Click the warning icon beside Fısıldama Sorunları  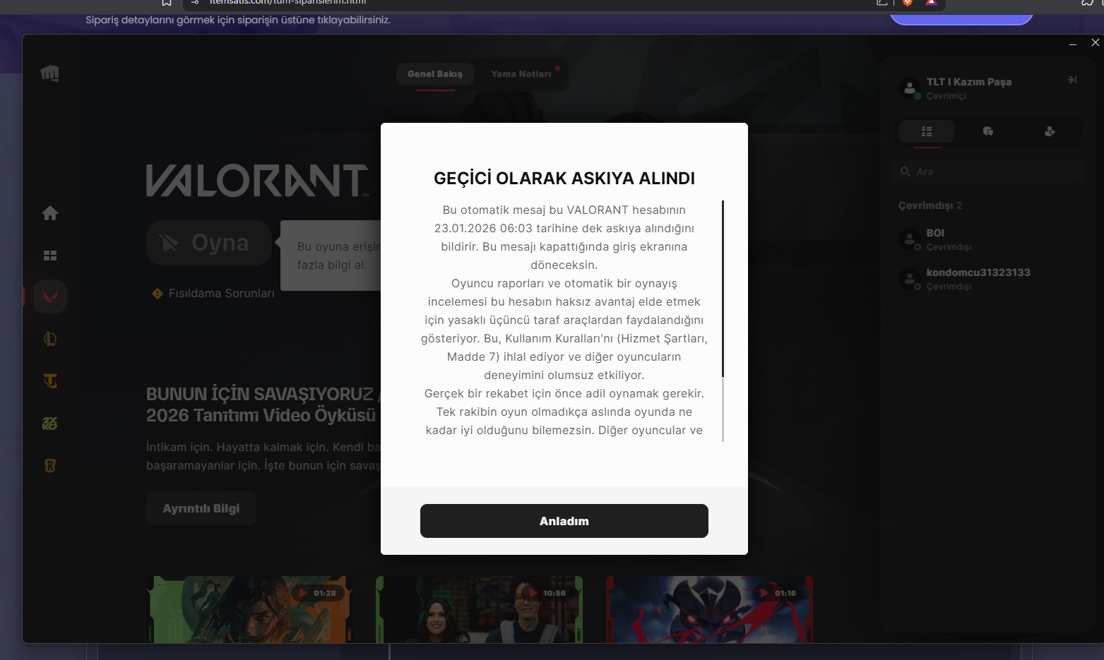pyautogui.click(x=158, y=293)
